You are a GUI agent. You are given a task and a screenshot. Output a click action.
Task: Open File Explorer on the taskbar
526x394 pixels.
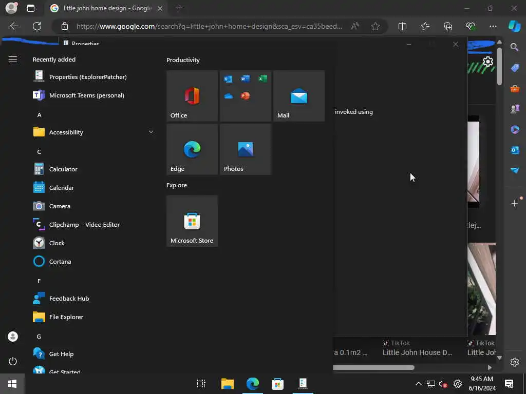(228, 384)
